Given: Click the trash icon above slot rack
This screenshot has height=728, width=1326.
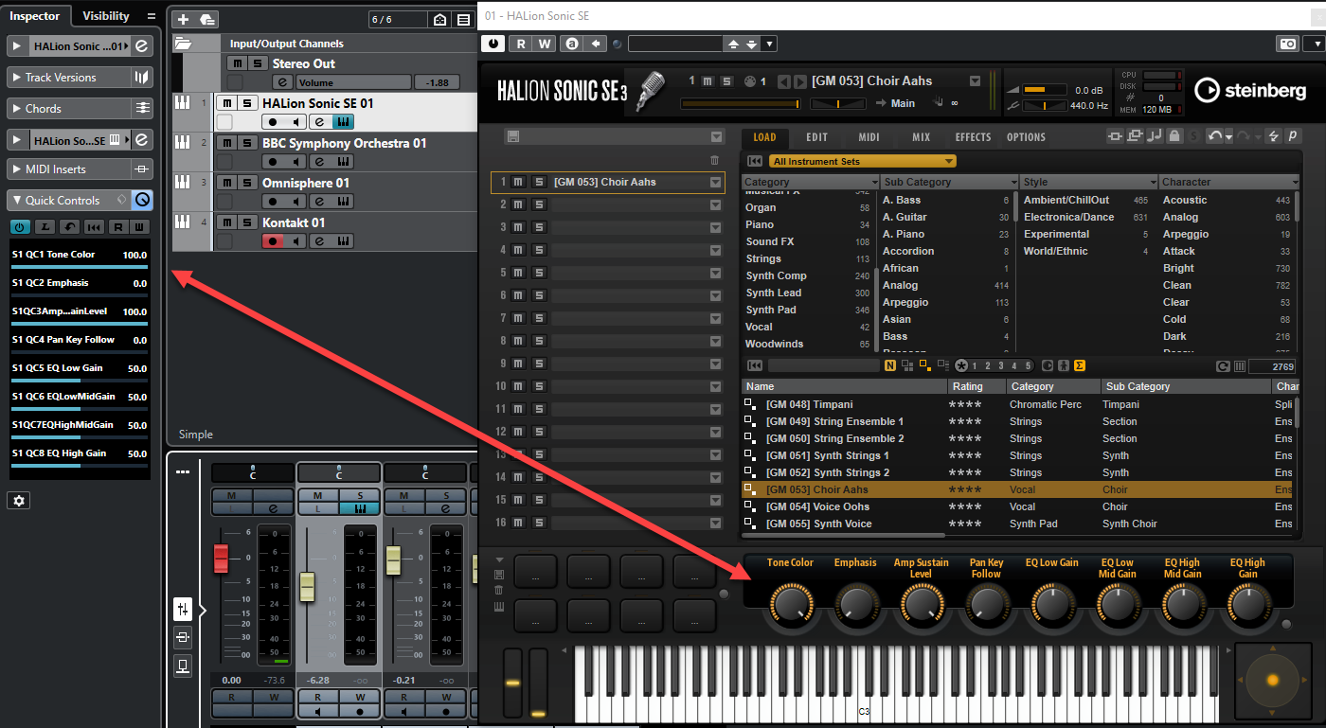Looking at the screenshot, I should pos(715,161).
